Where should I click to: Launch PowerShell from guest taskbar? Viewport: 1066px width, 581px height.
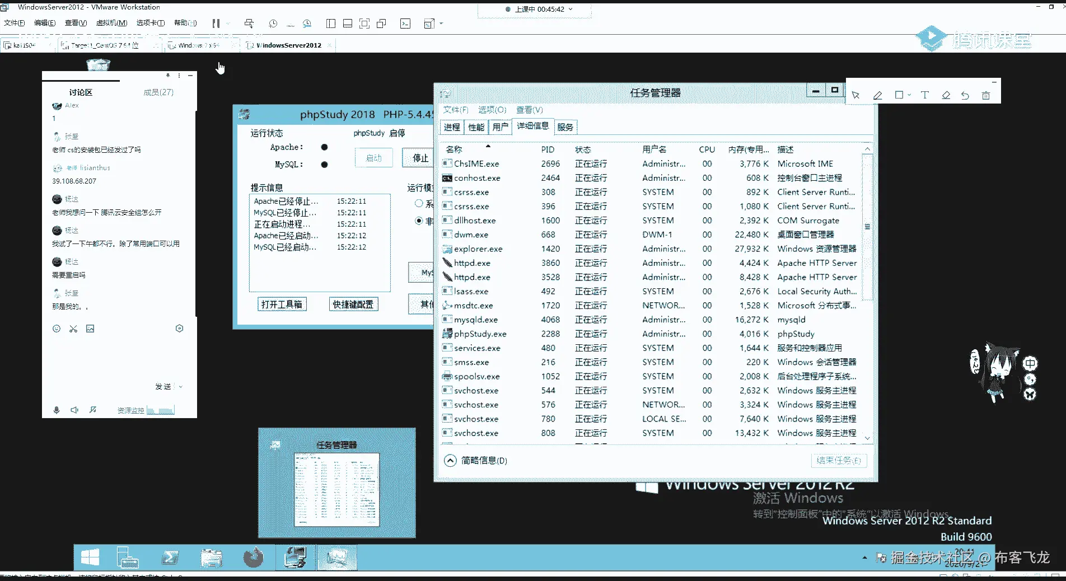coord(170,557)
